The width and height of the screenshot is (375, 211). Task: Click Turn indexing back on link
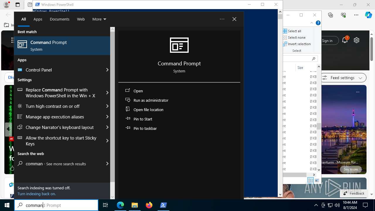37,194
